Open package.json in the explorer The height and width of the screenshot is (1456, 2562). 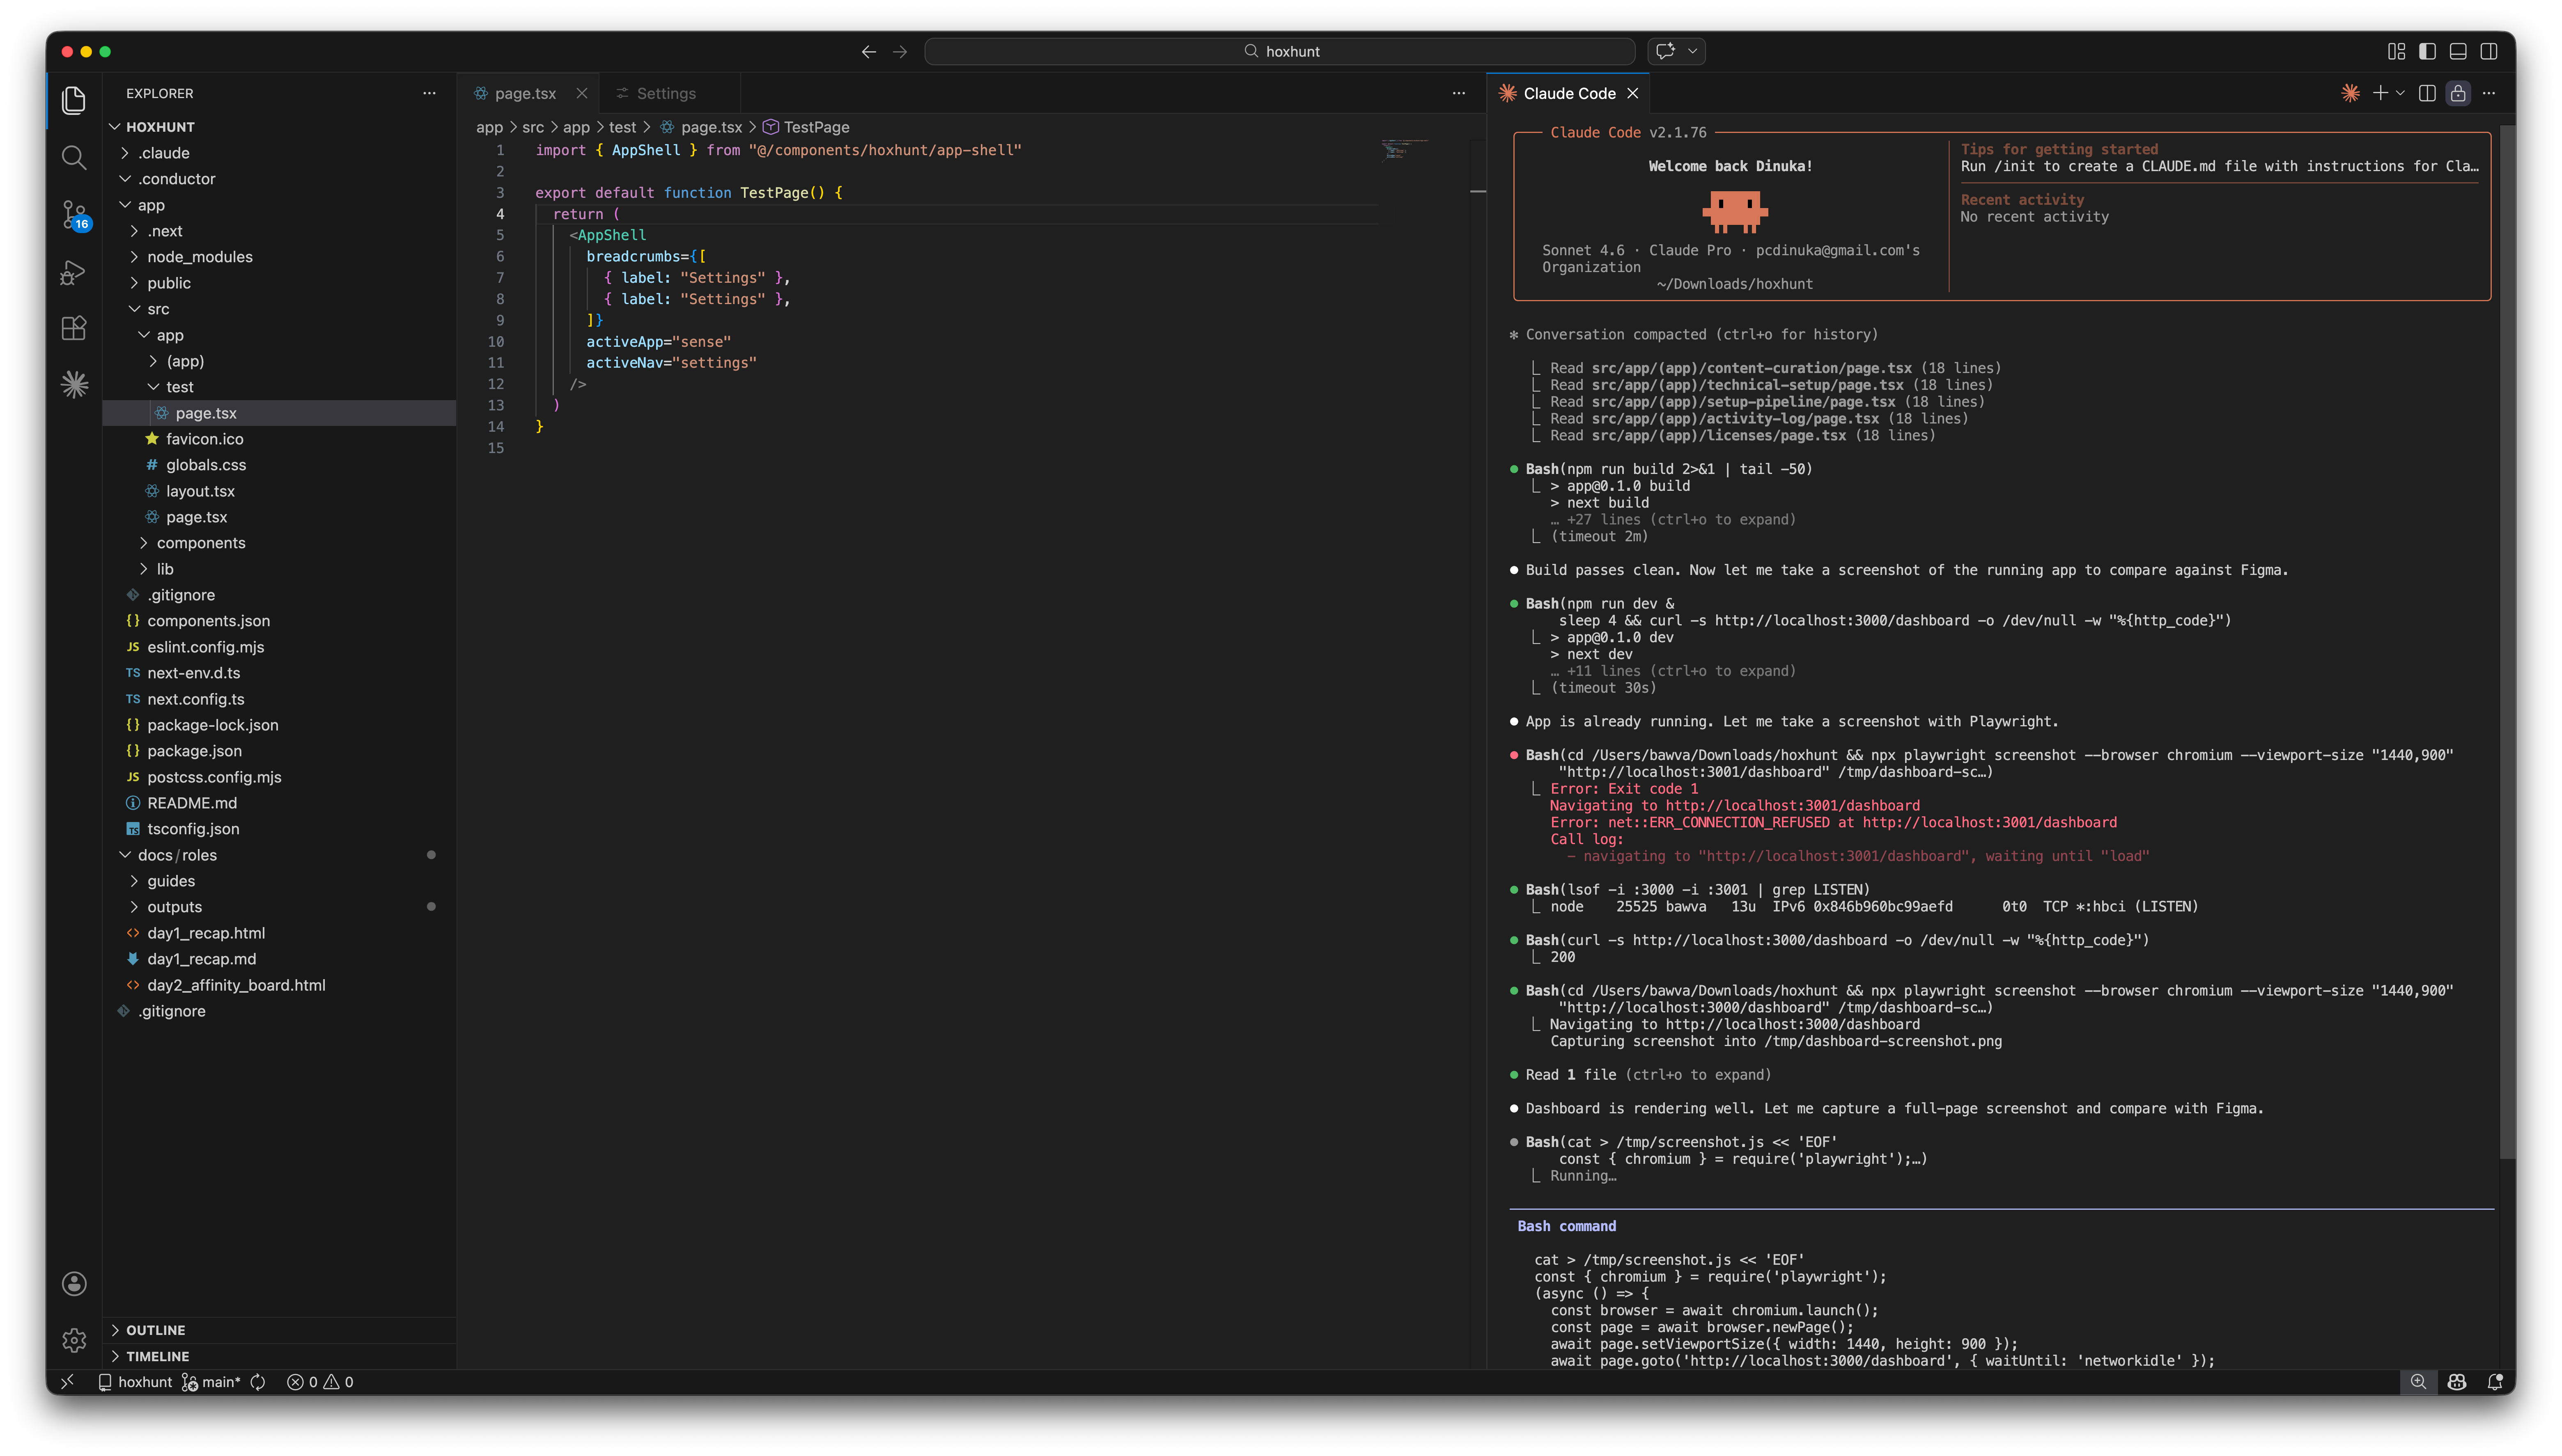[194, 751]
